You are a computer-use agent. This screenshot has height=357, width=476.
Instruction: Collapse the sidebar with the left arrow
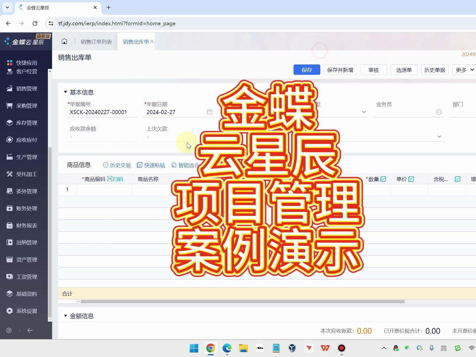click(30, 330)
